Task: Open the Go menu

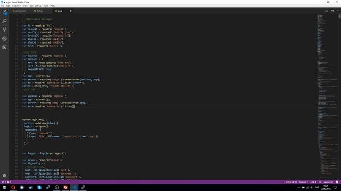Action: pos(31,6)
